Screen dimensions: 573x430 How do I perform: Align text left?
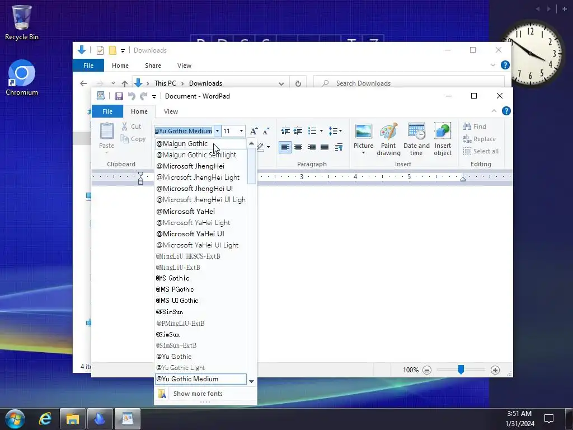[x=285, y=147]
